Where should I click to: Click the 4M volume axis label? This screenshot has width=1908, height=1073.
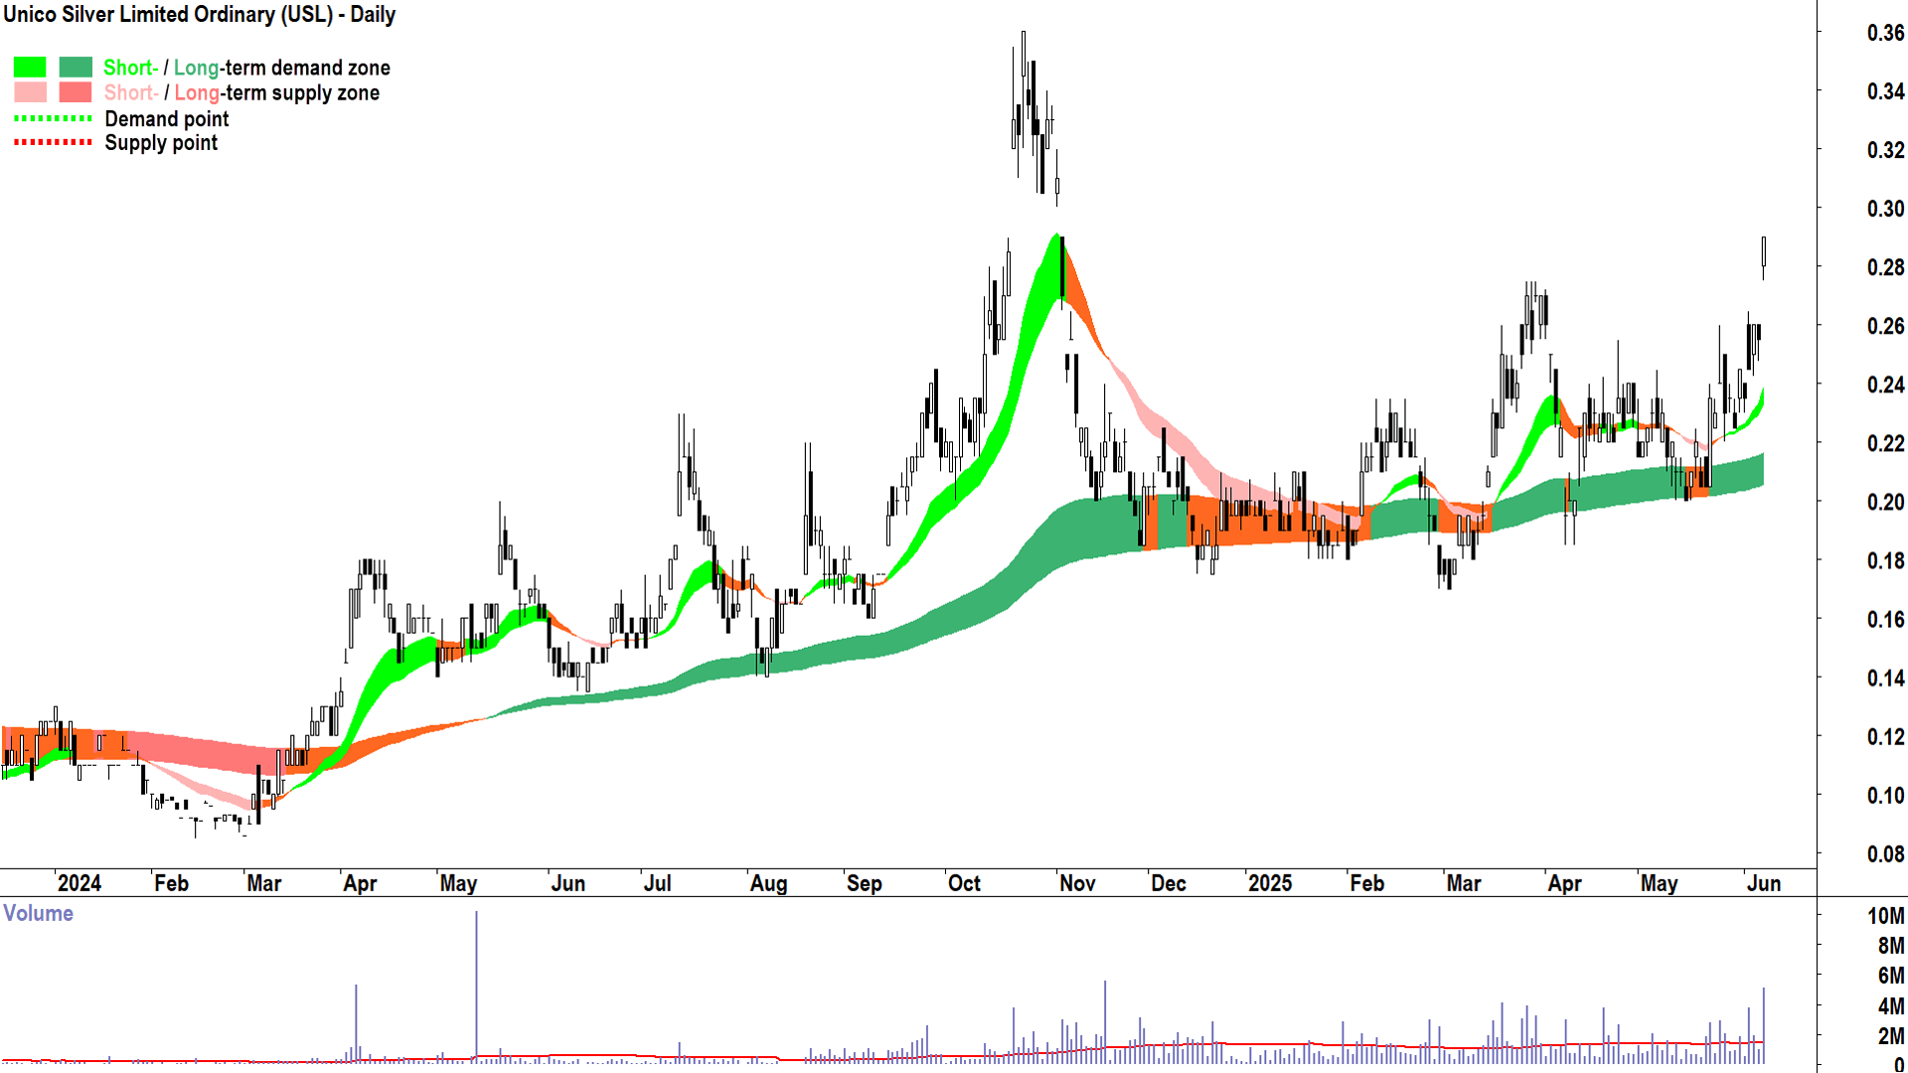click(x=1891, y=1006)
